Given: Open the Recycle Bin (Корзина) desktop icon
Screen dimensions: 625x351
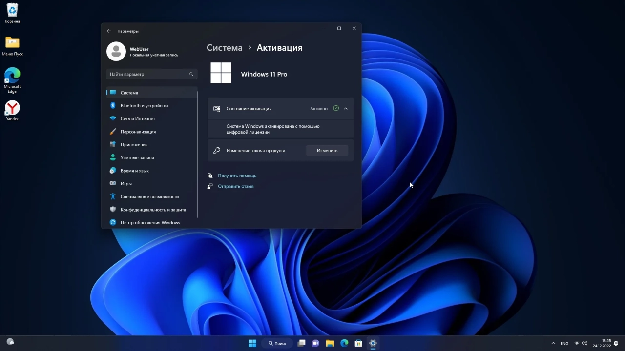Looking at the screenshot, I should click(12, 10).
